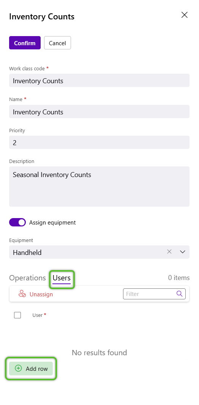The width and height of the screenshot is (199, 405).
Task: Expand the Equipment dropdown arrow
Action: (x=183, y=252)
